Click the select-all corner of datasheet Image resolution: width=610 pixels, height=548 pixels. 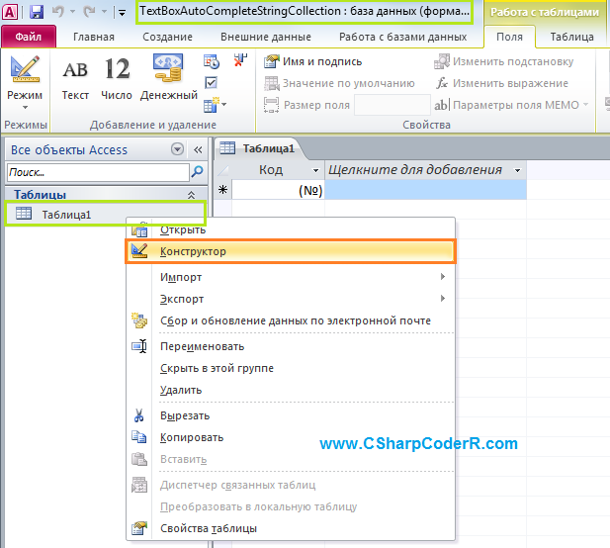coord(222,170)
